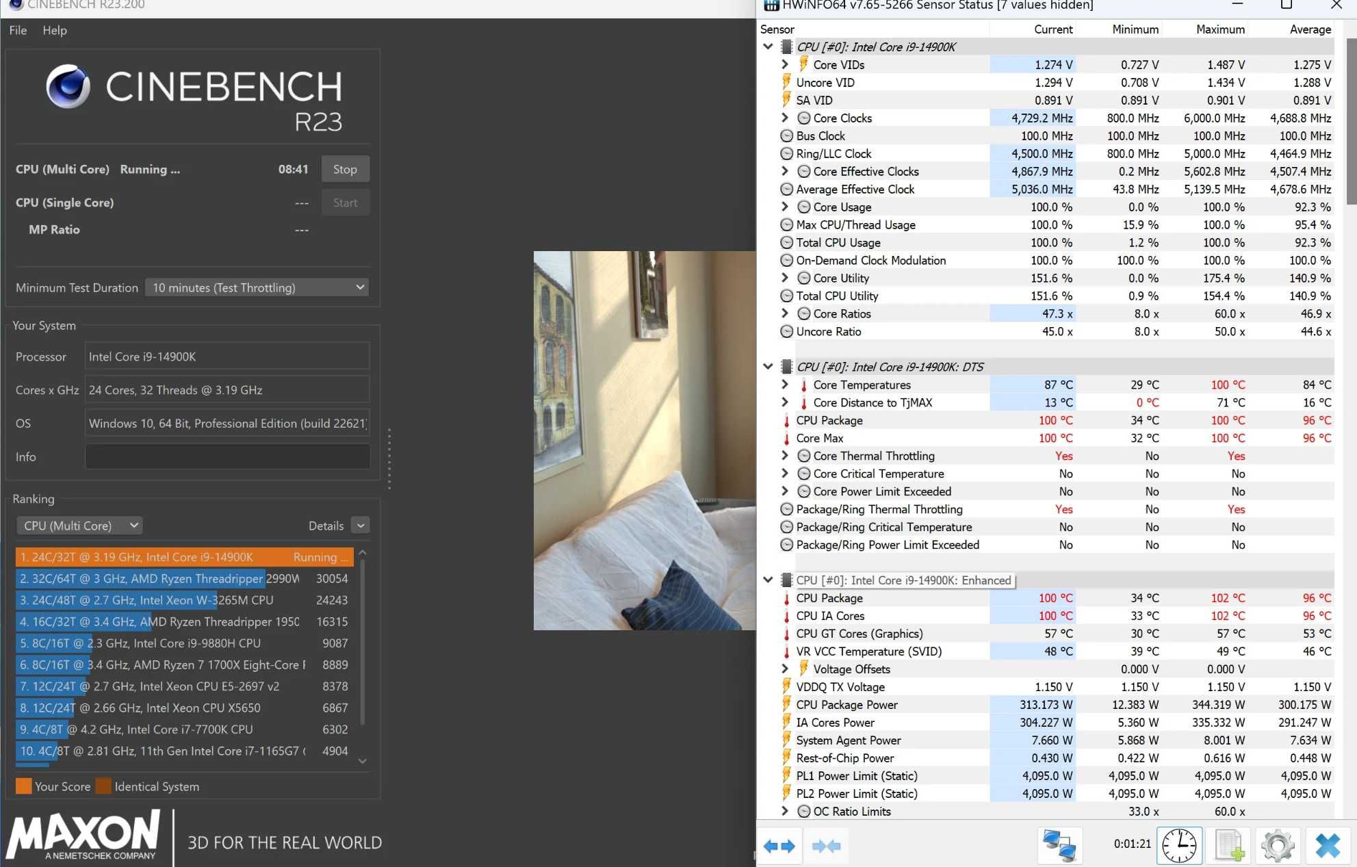1357x867 pixels.
Task: Click the Info input field
Action: coord(227,456)
